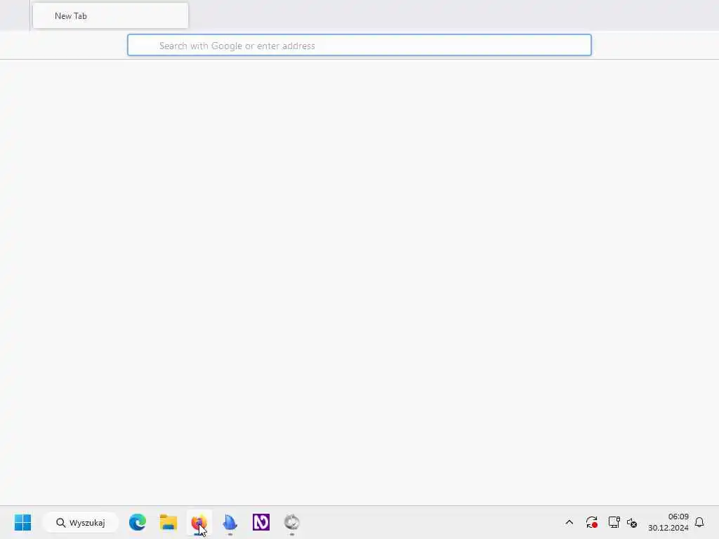Viewport: 719px width, 539px height.
Task: Open the purple N app in taskbar
Action: [261, 522]
